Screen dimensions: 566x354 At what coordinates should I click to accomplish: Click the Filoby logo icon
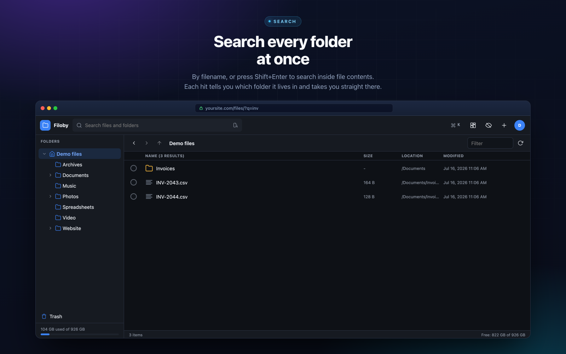tap(45, 125)
